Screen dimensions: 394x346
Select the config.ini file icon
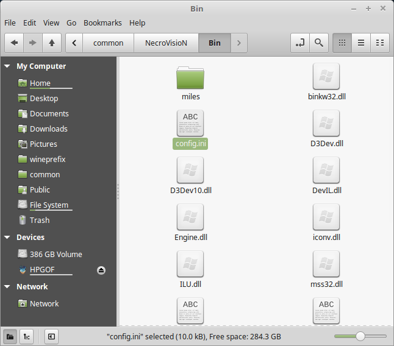tap(190, 123)
